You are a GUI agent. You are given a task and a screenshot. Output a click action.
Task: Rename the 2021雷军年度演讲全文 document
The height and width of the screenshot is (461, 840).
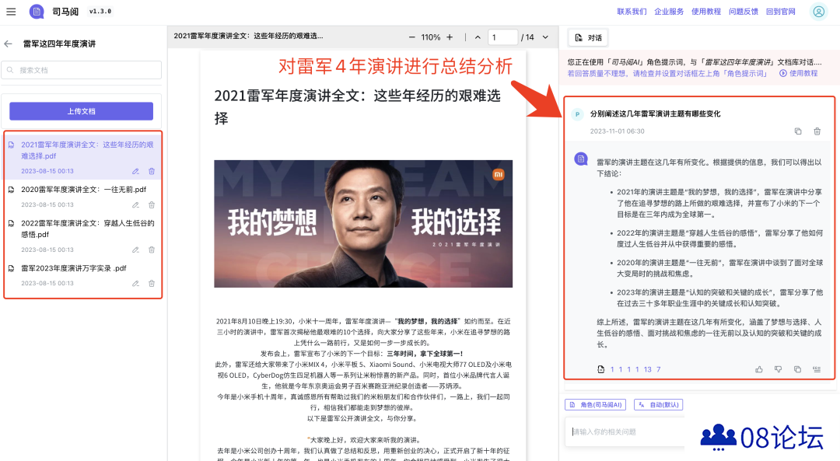tap(135, 171)
